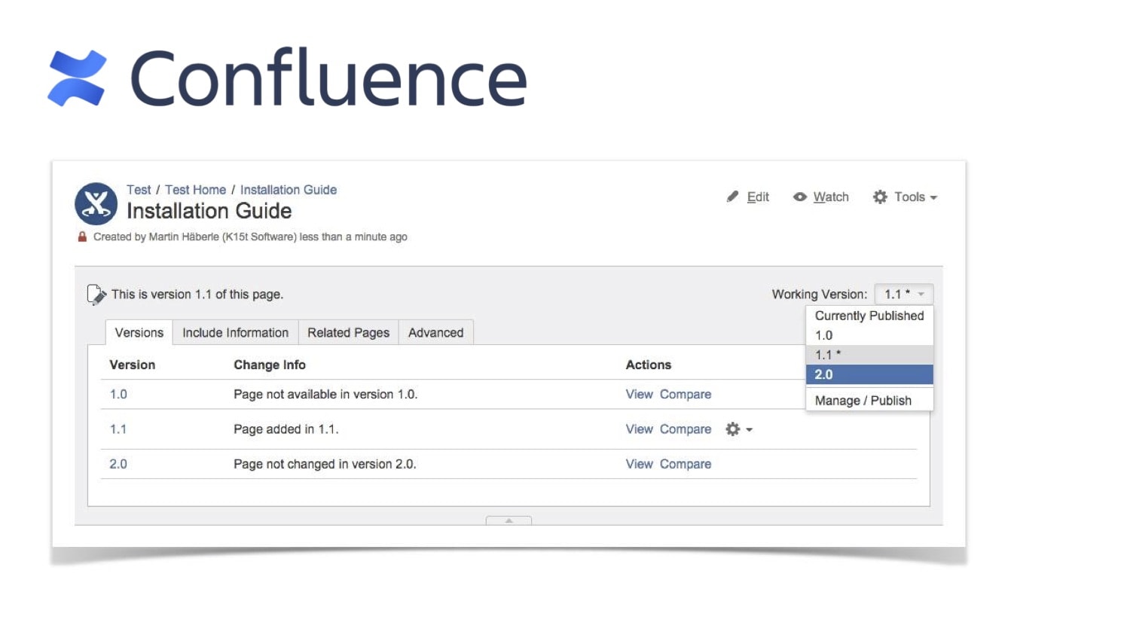This screenshot has width=1130, height=635.
Task: Click the Installation Guide page title
Action: point(209,211)
